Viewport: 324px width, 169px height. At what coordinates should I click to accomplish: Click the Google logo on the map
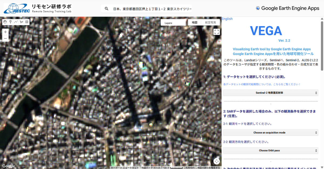pos(9,166)
